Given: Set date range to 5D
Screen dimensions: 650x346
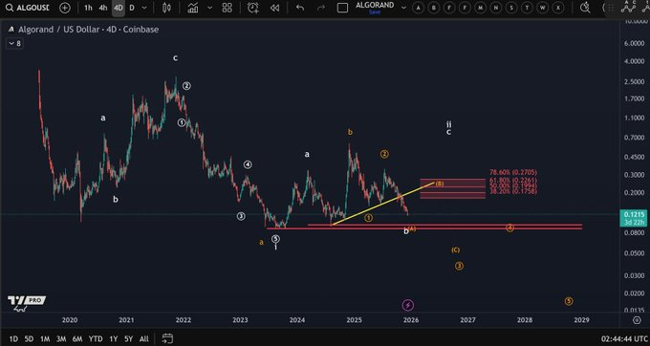Looking at the screenshot, I should tap(29, 339).
